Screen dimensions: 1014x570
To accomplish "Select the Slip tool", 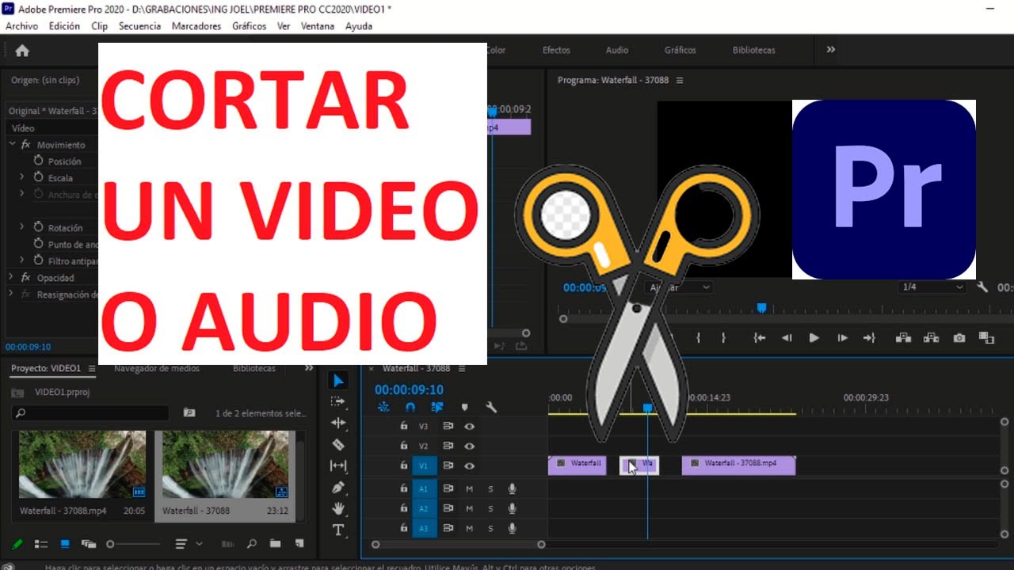I will point(338,466).
